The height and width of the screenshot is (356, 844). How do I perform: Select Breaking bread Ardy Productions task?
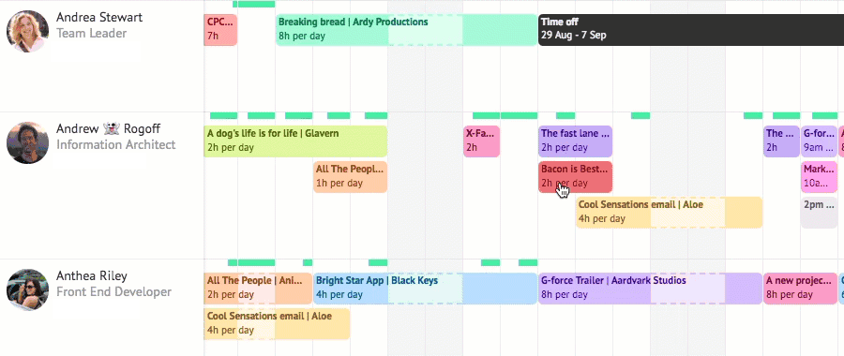tap(406, 30)
